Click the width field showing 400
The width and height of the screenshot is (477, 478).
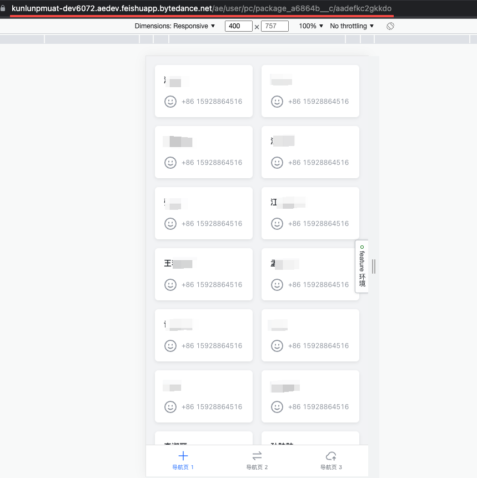238,26
